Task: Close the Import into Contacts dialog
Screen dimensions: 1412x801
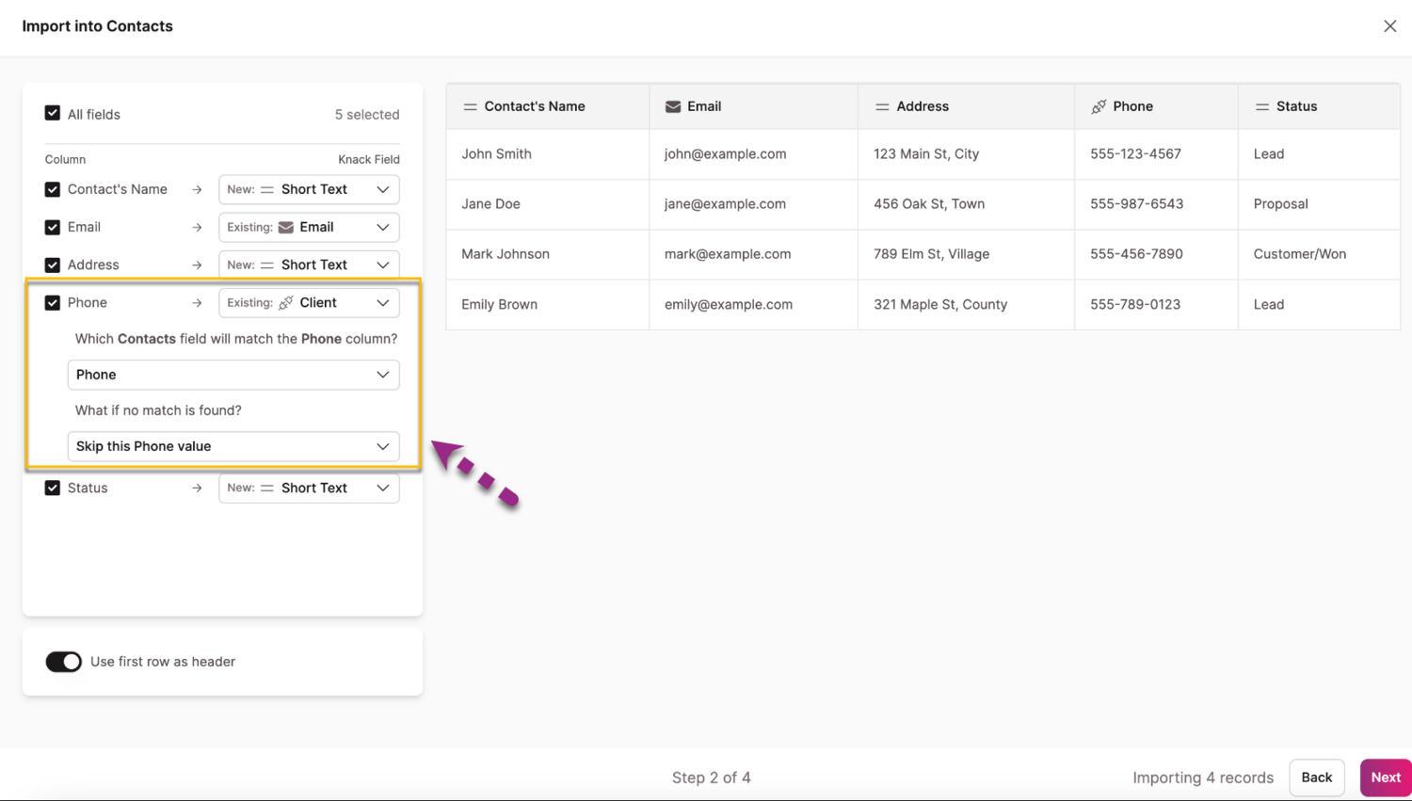Action: pyautogui.click(x=1389, y=26)
